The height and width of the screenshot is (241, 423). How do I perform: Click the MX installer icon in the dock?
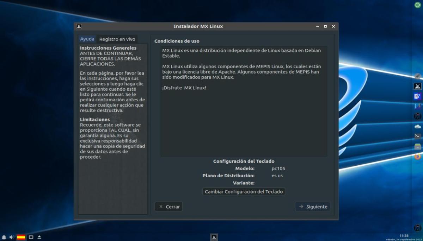pos(418,86)
